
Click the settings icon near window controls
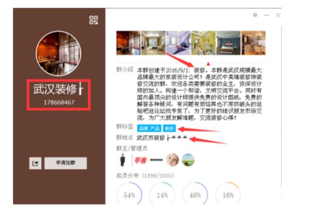pyautogui.click(x=255, y=15)
